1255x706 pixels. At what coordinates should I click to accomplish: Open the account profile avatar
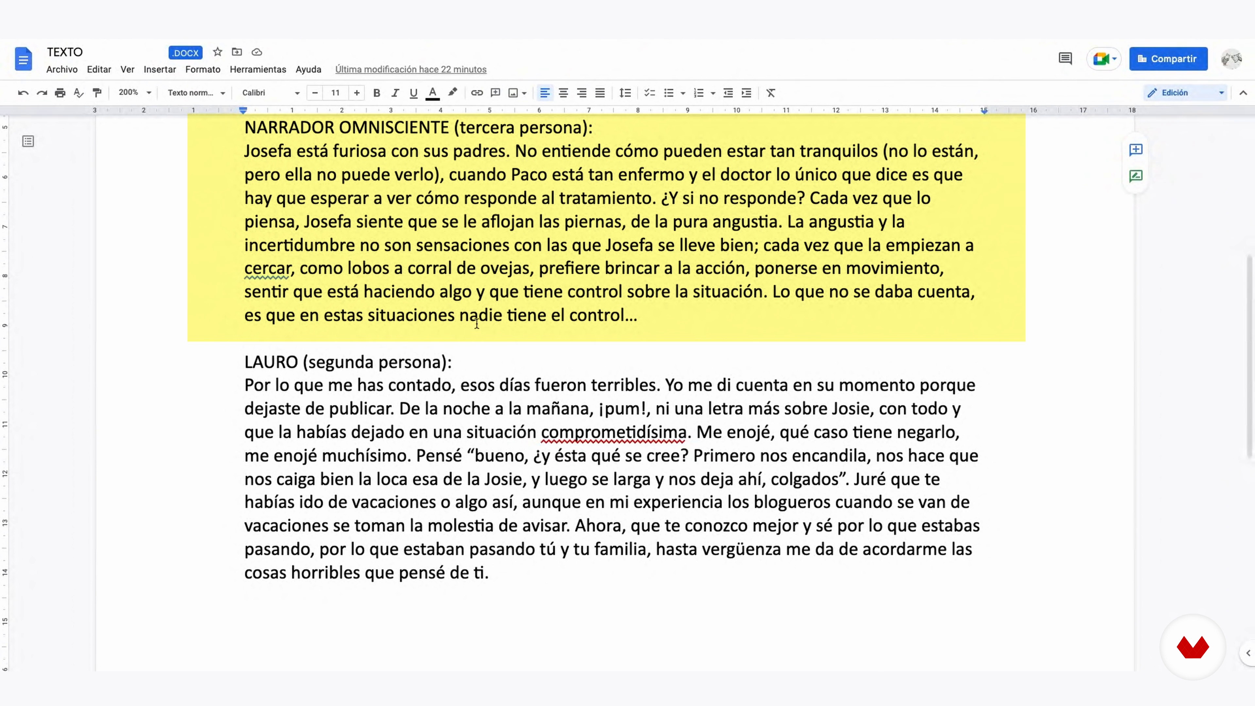[1231, 59]
